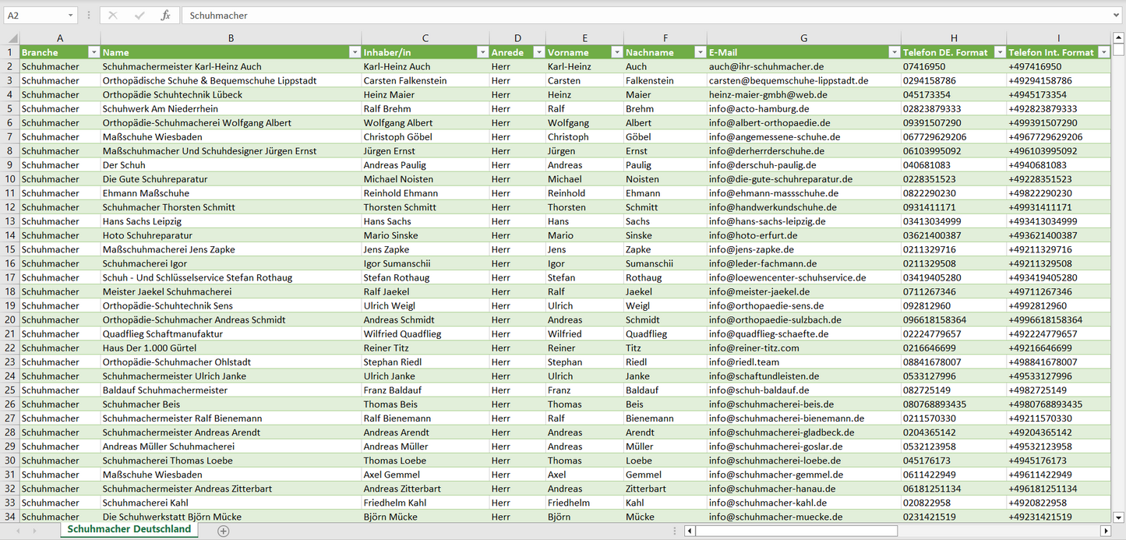Open the Anrede filter dropdown
The image size is (1126, 540).
coord(538,52)
